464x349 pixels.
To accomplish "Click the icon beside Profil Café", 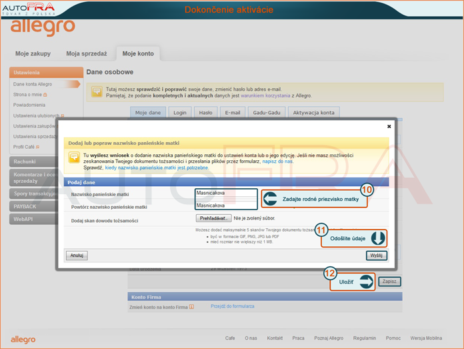I will [37, 147].
